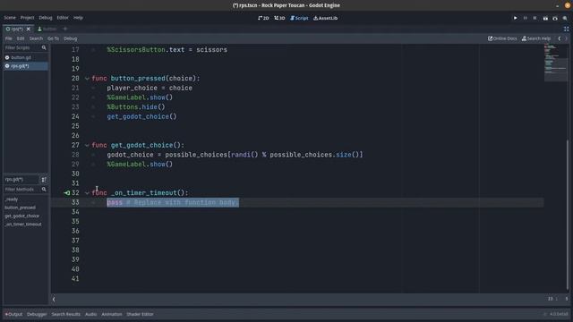573x322 pixels.
Task: Jump to the _on_timer_timeout method
Action: [23, 225]
